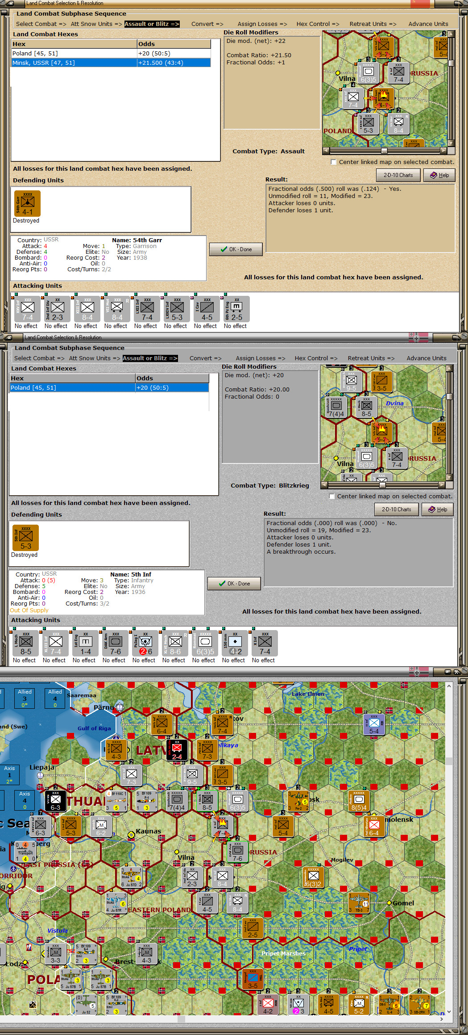The width and height of the screenshot is (468, 1035).
Task: Select the Ju 87D aircraft counter
Action: [131, 877]
